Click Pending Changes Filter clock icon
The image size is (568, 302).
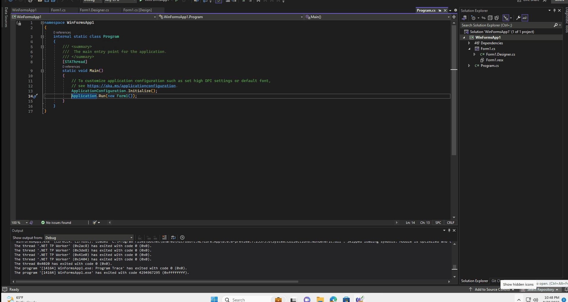(x=473, y=18)
